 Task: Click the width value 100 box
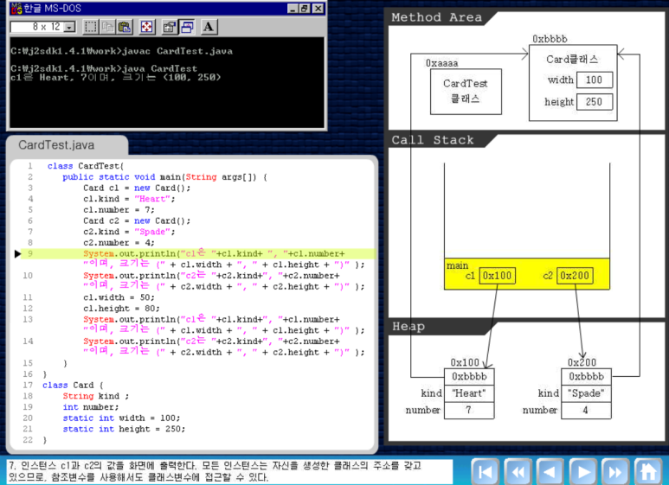point(595,80)
